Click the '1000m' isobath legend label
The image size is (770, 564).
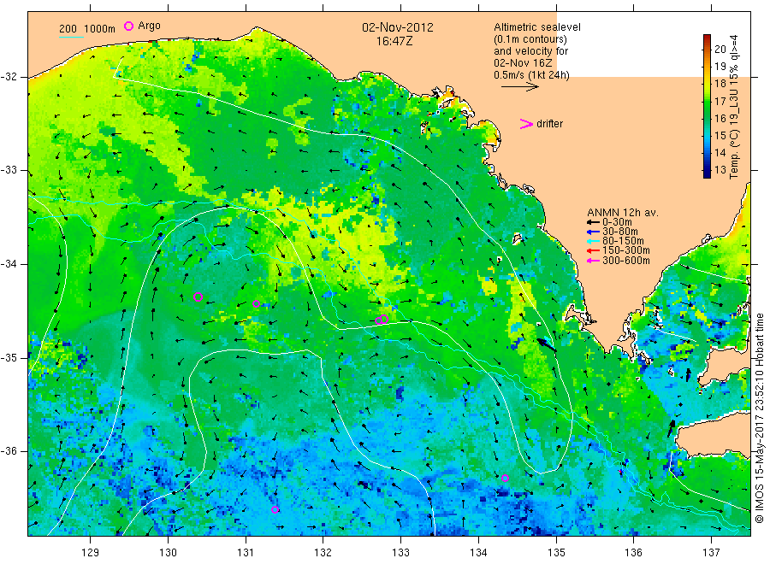tap(100, 29)
